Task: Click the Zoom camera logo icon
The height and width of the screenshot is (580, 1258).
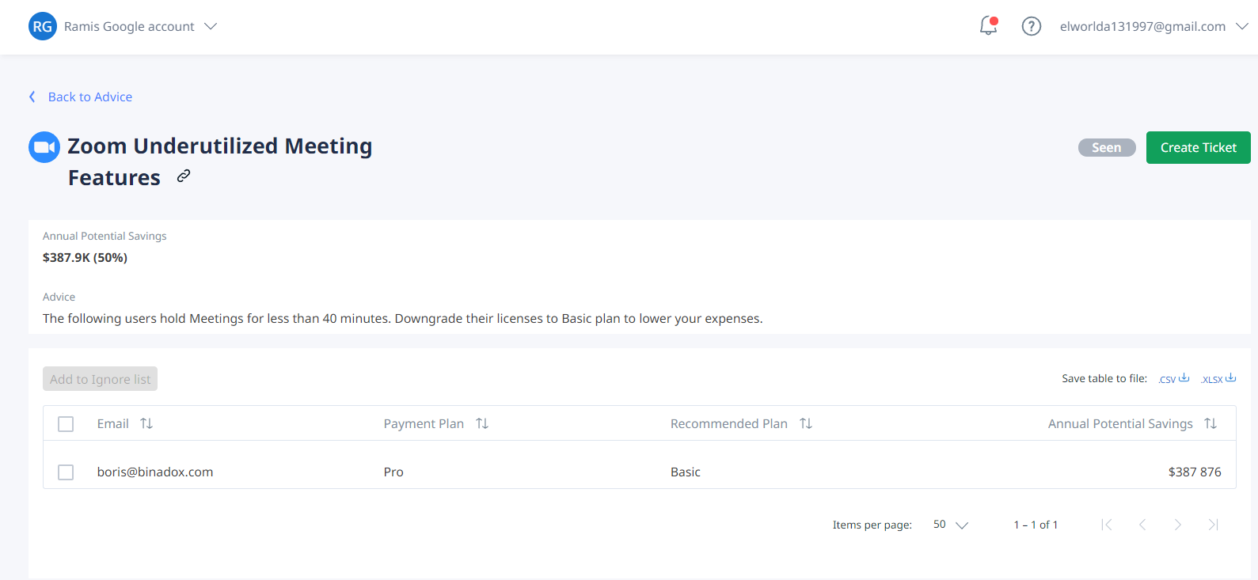Action: coord(44,147)
